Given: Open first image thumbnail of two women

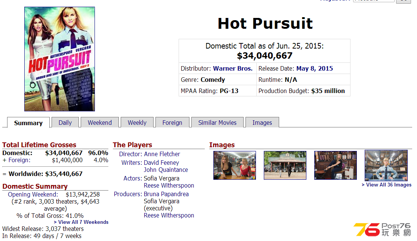Looking at the screenshot, I should tap(234, 165).
